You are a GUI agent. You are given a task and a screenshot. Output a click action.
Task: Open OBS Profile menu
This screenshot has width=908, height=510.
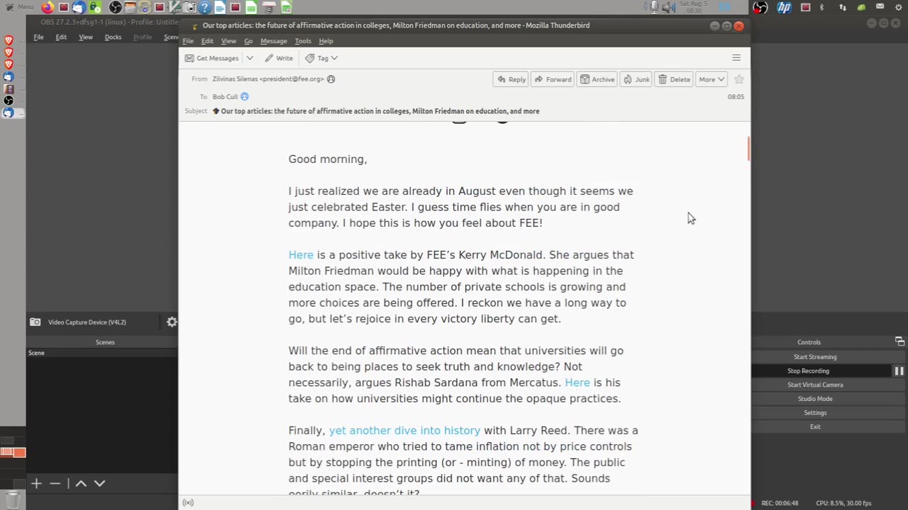coord(143,37)
